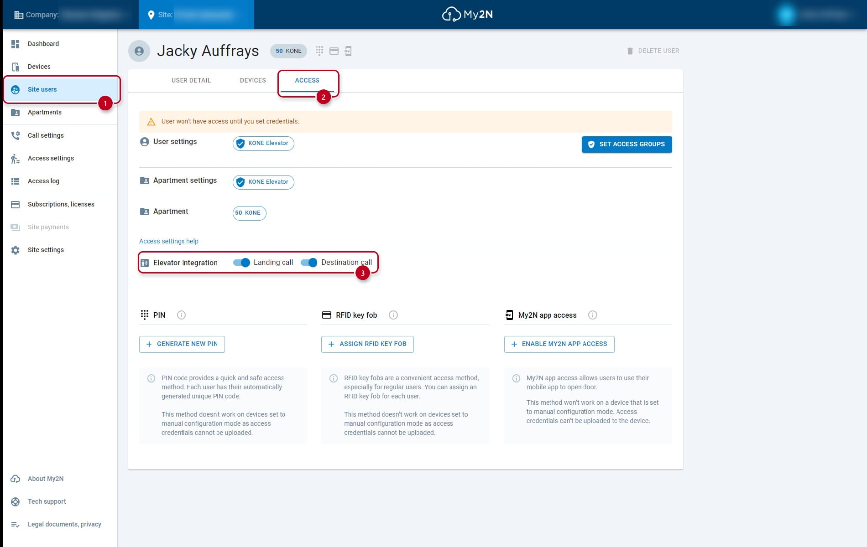The image size is (867, 547).
Task: Open Subscriptions, licenses menu item
Action: point(60,204)
